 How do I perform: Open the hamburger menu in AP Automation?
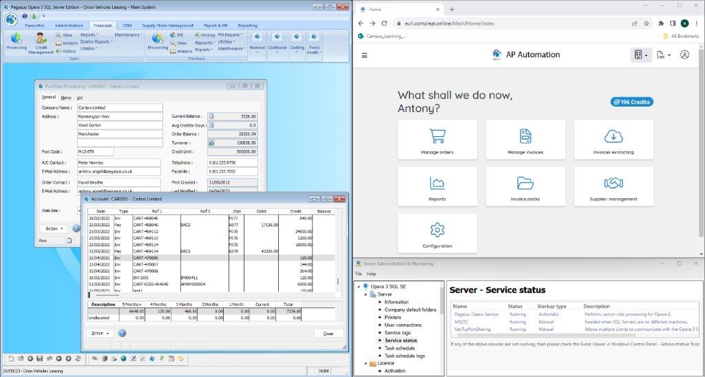tap(365, 55)
